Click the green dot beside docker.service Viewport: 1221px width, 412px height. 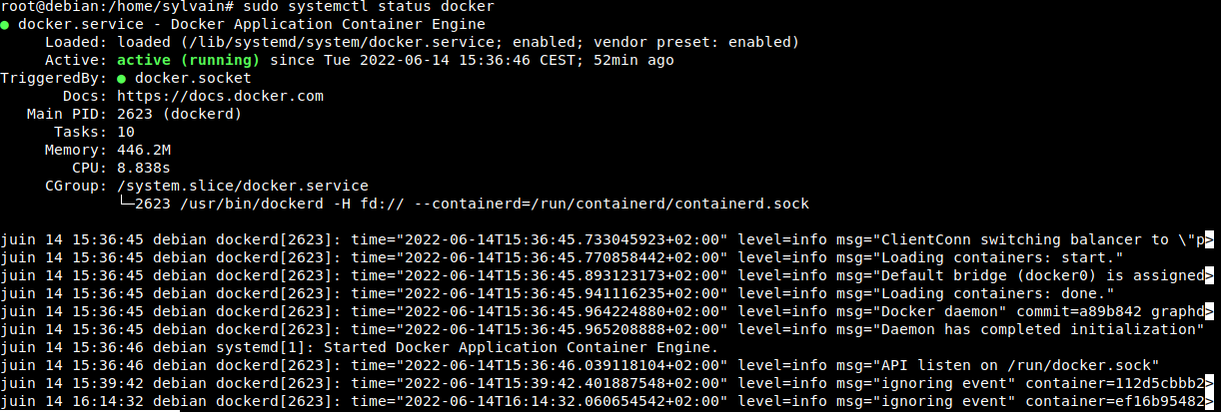[5, 25]
